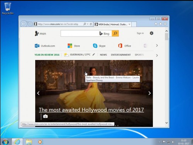
Task: Click volume speaker tray icon
Action: [173, 142]
